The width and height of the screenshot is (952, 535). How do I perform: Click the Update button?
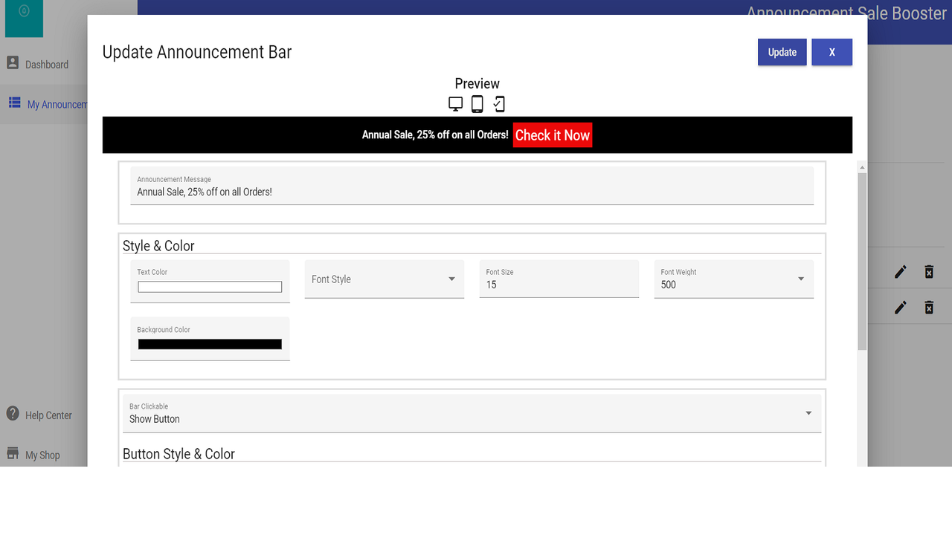(x=782, y=52)
